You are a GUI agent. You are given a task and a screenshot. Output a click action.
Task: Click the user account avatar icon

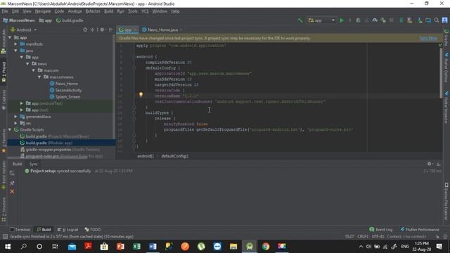click(x=444, y=20)
